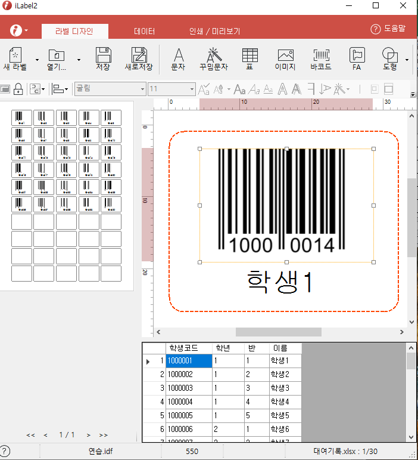Click the font check Aa icon
The height and width of the screenshot is (460, 418).
[x=204, y=89]
